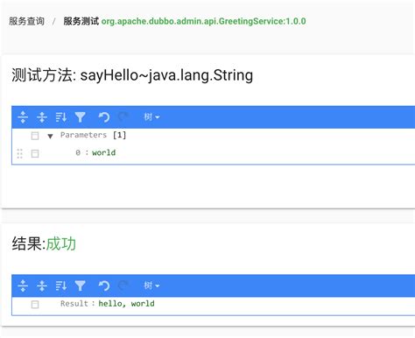Sort contents of the result editor
Screen dimensions: 415x338
coord(61,285)
